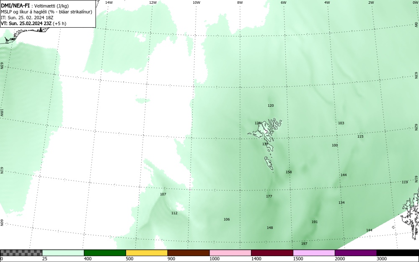This screenshot has width=419, height=262.
Task: Click the map value '137'
Action: point(265,144)
